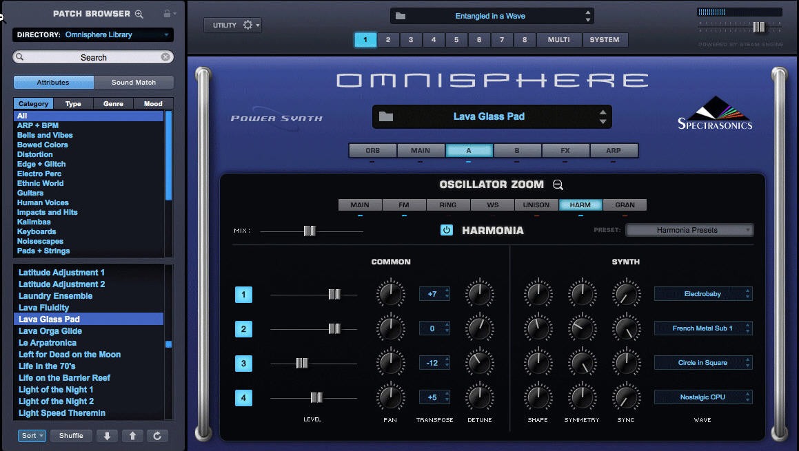
Task: Switch to the ARP tab
Action: tap(614, 151)
